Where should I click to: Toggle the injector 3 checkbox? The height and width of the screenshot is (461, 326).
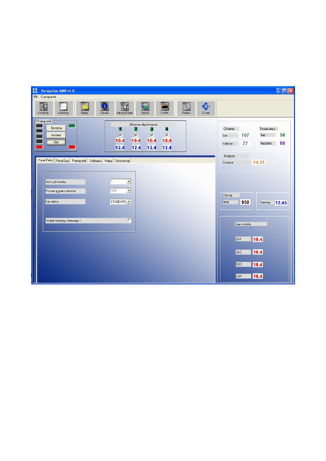tap(152, 135)
